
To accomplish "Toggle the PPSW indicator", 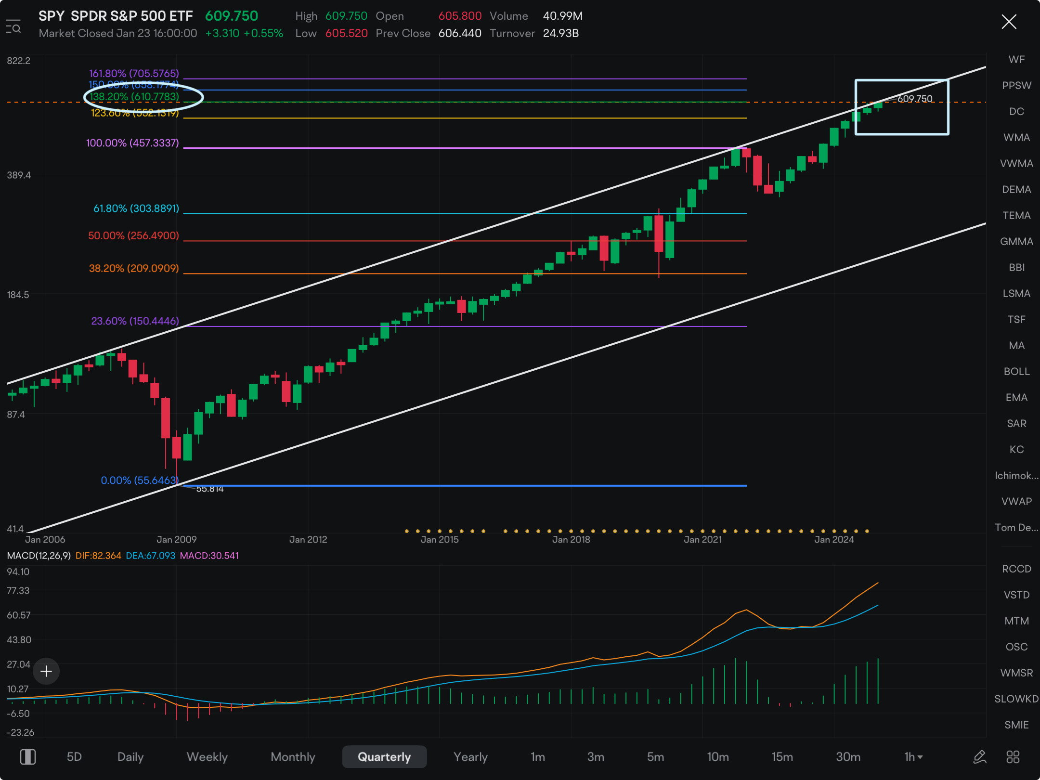I will [x=1016, y=86].
